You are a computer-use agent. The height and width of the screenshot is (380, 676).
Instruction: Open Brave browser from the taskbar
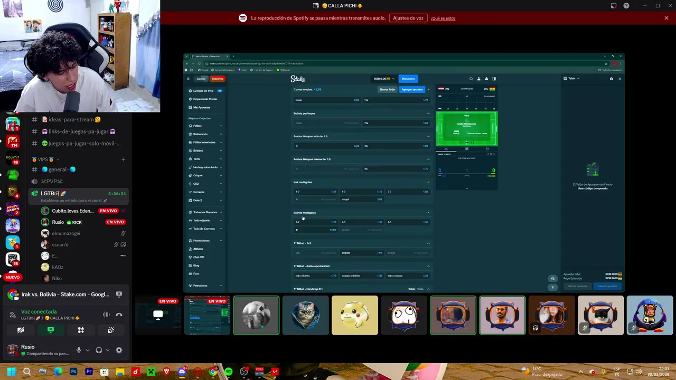coord(166,372)
